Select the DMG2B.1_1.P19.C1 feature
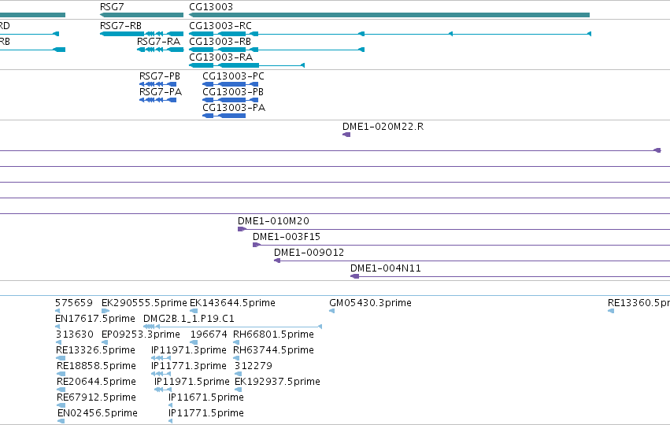Viewport: 670px width, 425px height. 232,327
